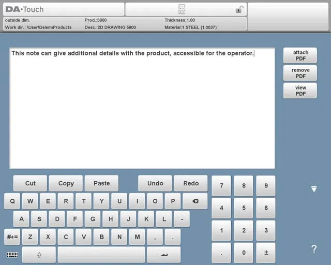This screenshot has width=331, height=265.
Task: Click the unlock padlock icon
Action: pyautogui.click(x=239, y=9)
